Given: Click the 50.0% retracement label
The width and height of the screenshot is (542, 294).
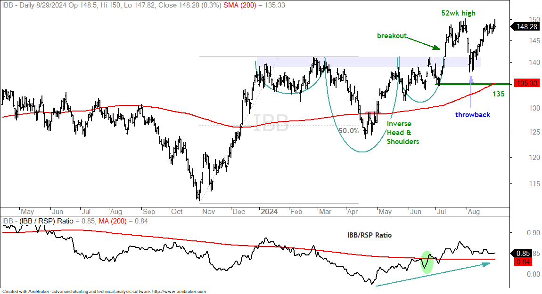Looking at the screenshot, I should point(348,131).
